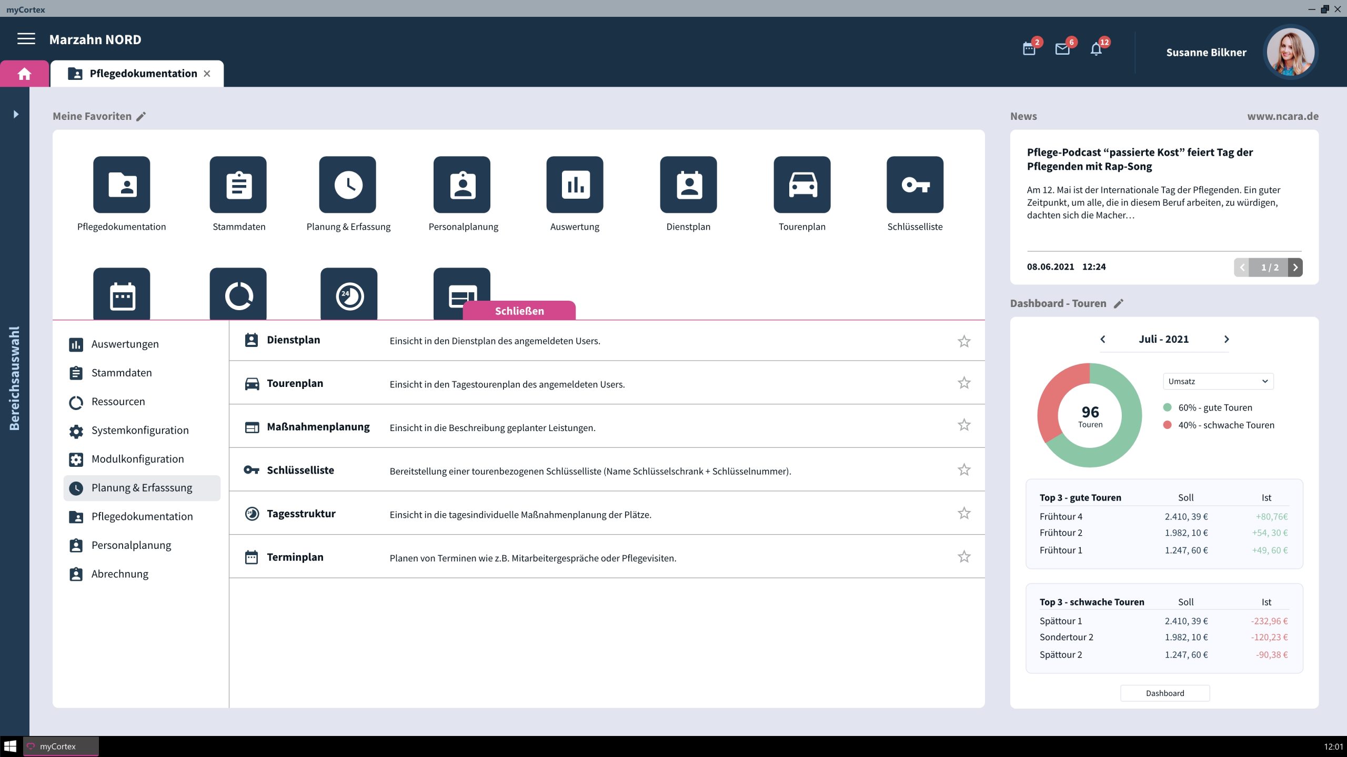Favorite Maßnahmenplanung with the star
Image resolution: width=1347 pixels, height=757 pixels.
point(964,425)
